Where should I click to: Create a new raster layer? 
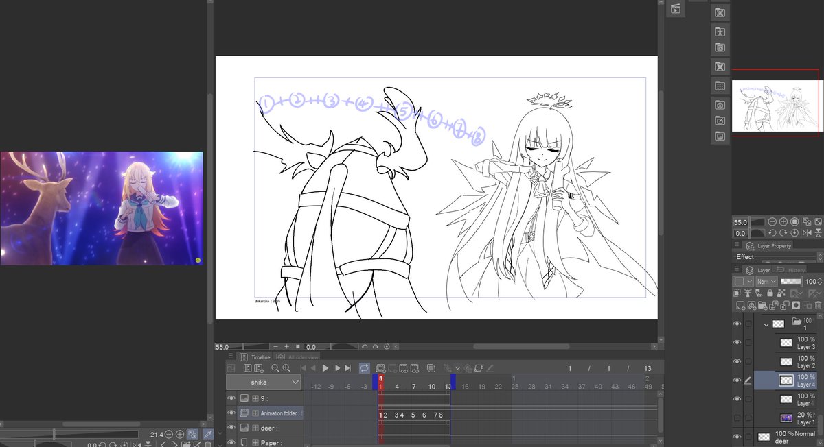[740, 306]
